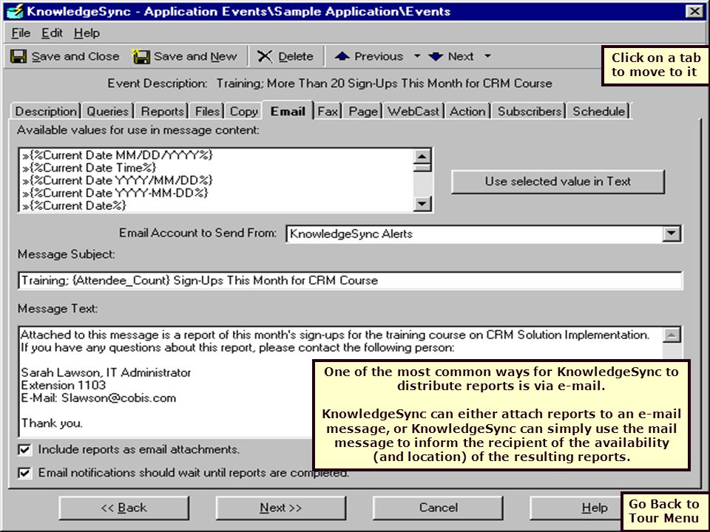The image size is (710, 532).
Task: Switch to the Copy tab
Action: (243, 112)
